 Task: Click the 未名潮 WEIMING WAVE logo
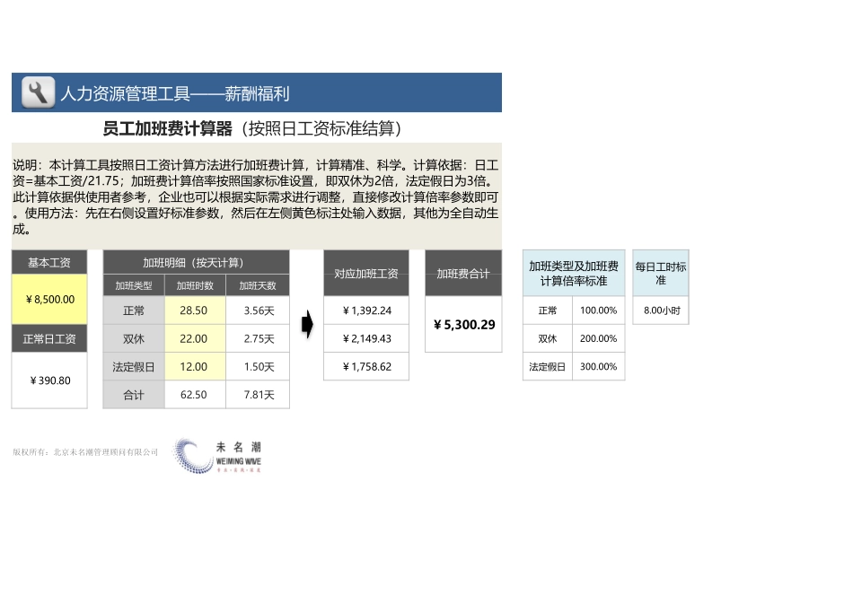pyautogui.click(x=218, y=456)
